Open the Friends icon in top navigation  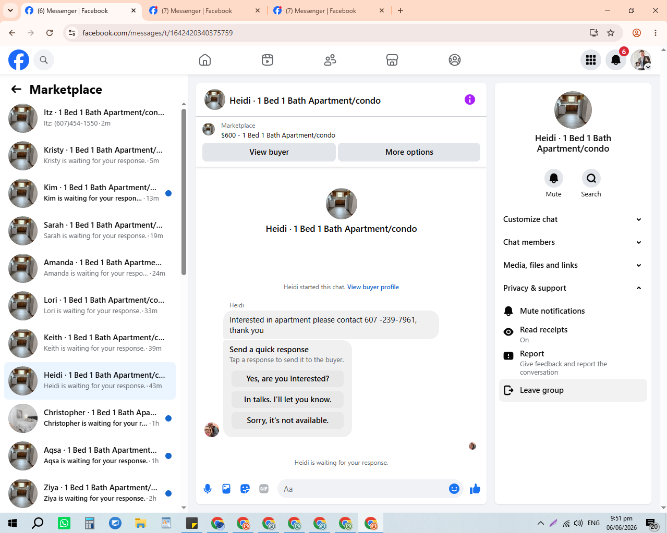pyautogui.click(x=330, y=60)
